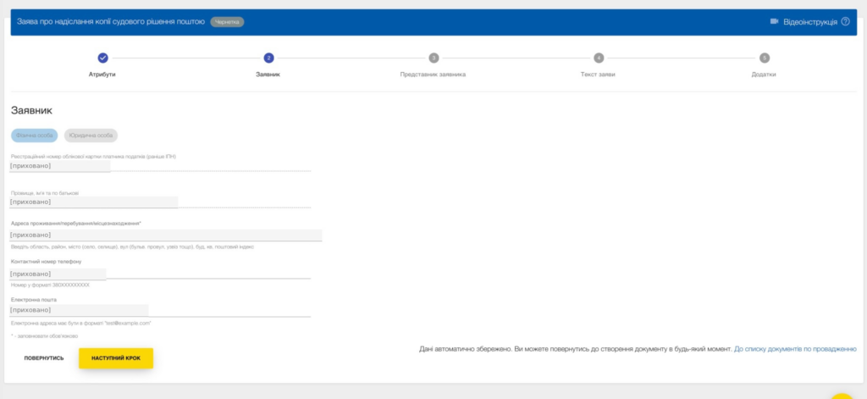Select the Фізична особа option

pyautogui.click(x=34, y=136)
